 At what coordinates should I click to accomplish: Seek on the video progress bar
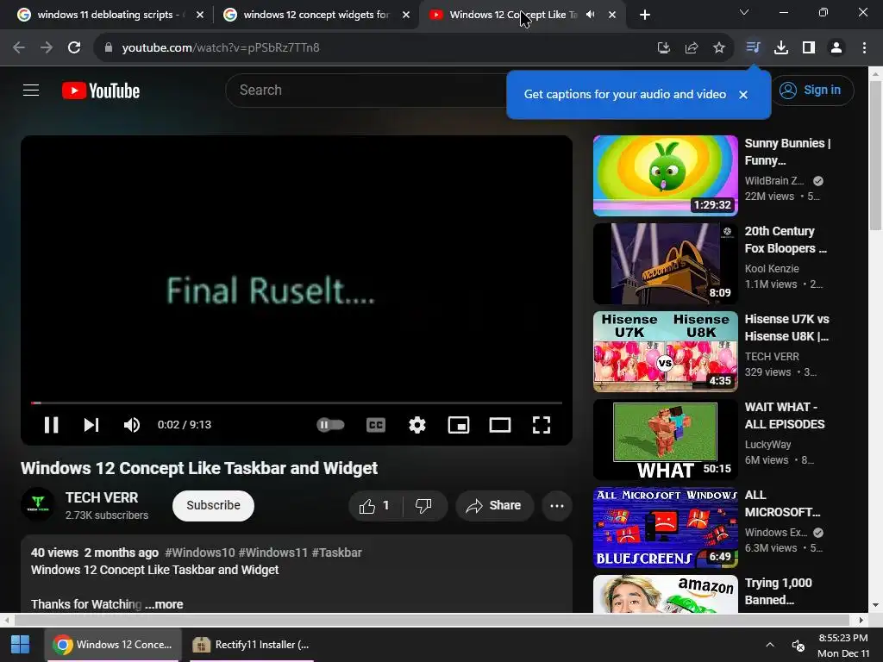[297, 403]
